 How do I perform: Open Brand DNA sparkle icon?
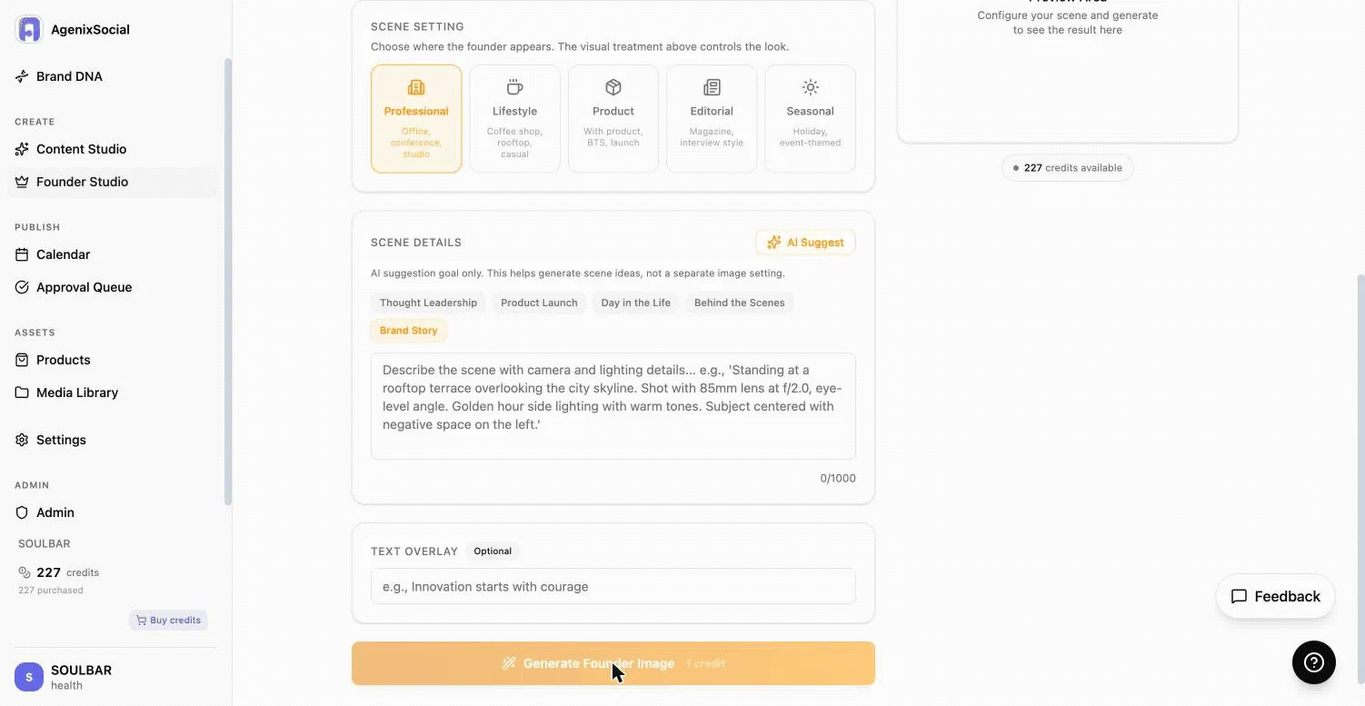pyautogui.click(x=22, y=76)
